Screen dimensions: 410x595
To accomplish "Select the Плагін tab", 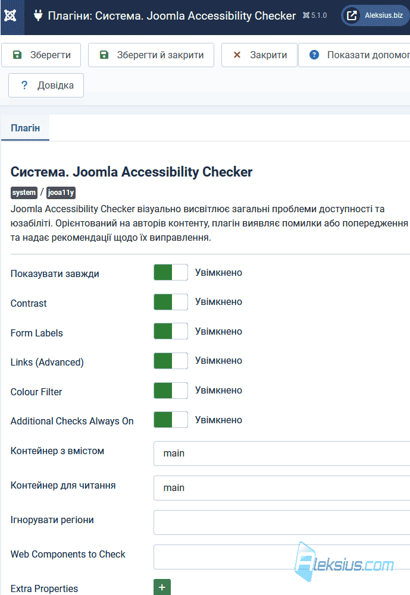I will (x=25, y=128).
